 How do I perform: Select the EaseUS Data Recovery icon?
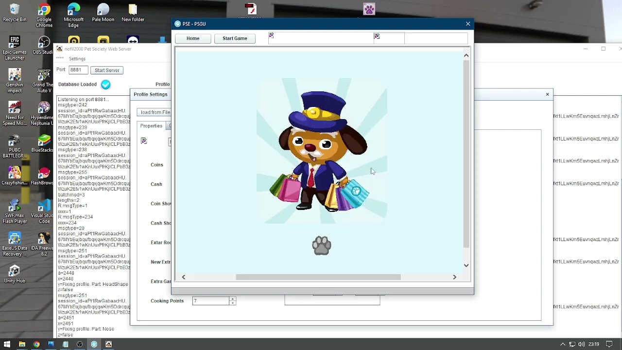pos(15,244)
